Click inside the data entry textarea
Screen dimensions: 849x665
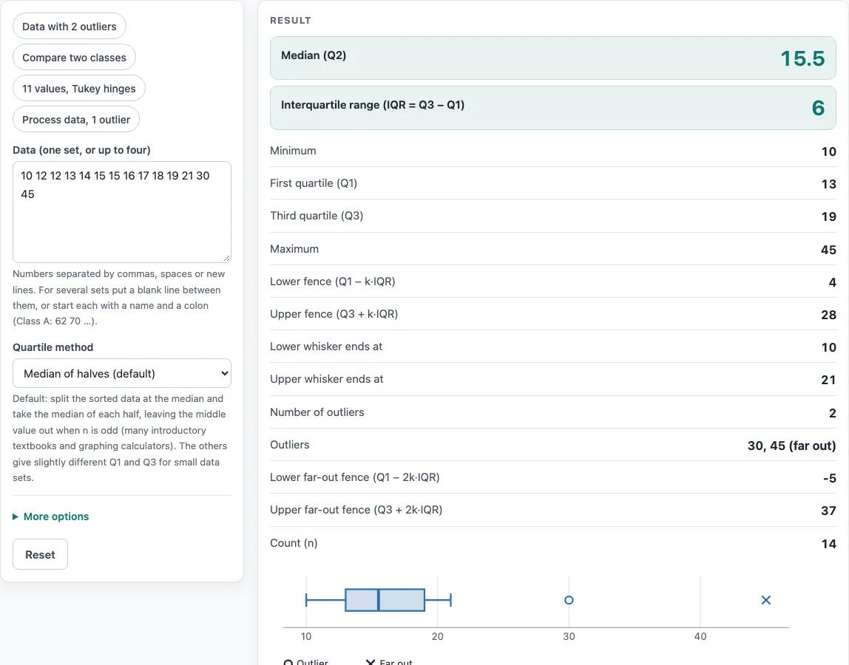122,211
